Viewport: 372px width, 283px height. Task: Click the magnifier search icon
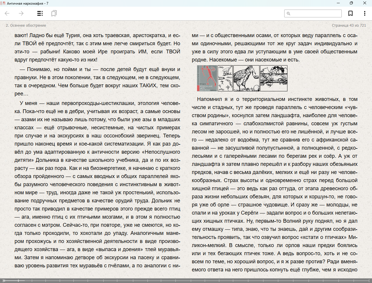coord(289,14)
